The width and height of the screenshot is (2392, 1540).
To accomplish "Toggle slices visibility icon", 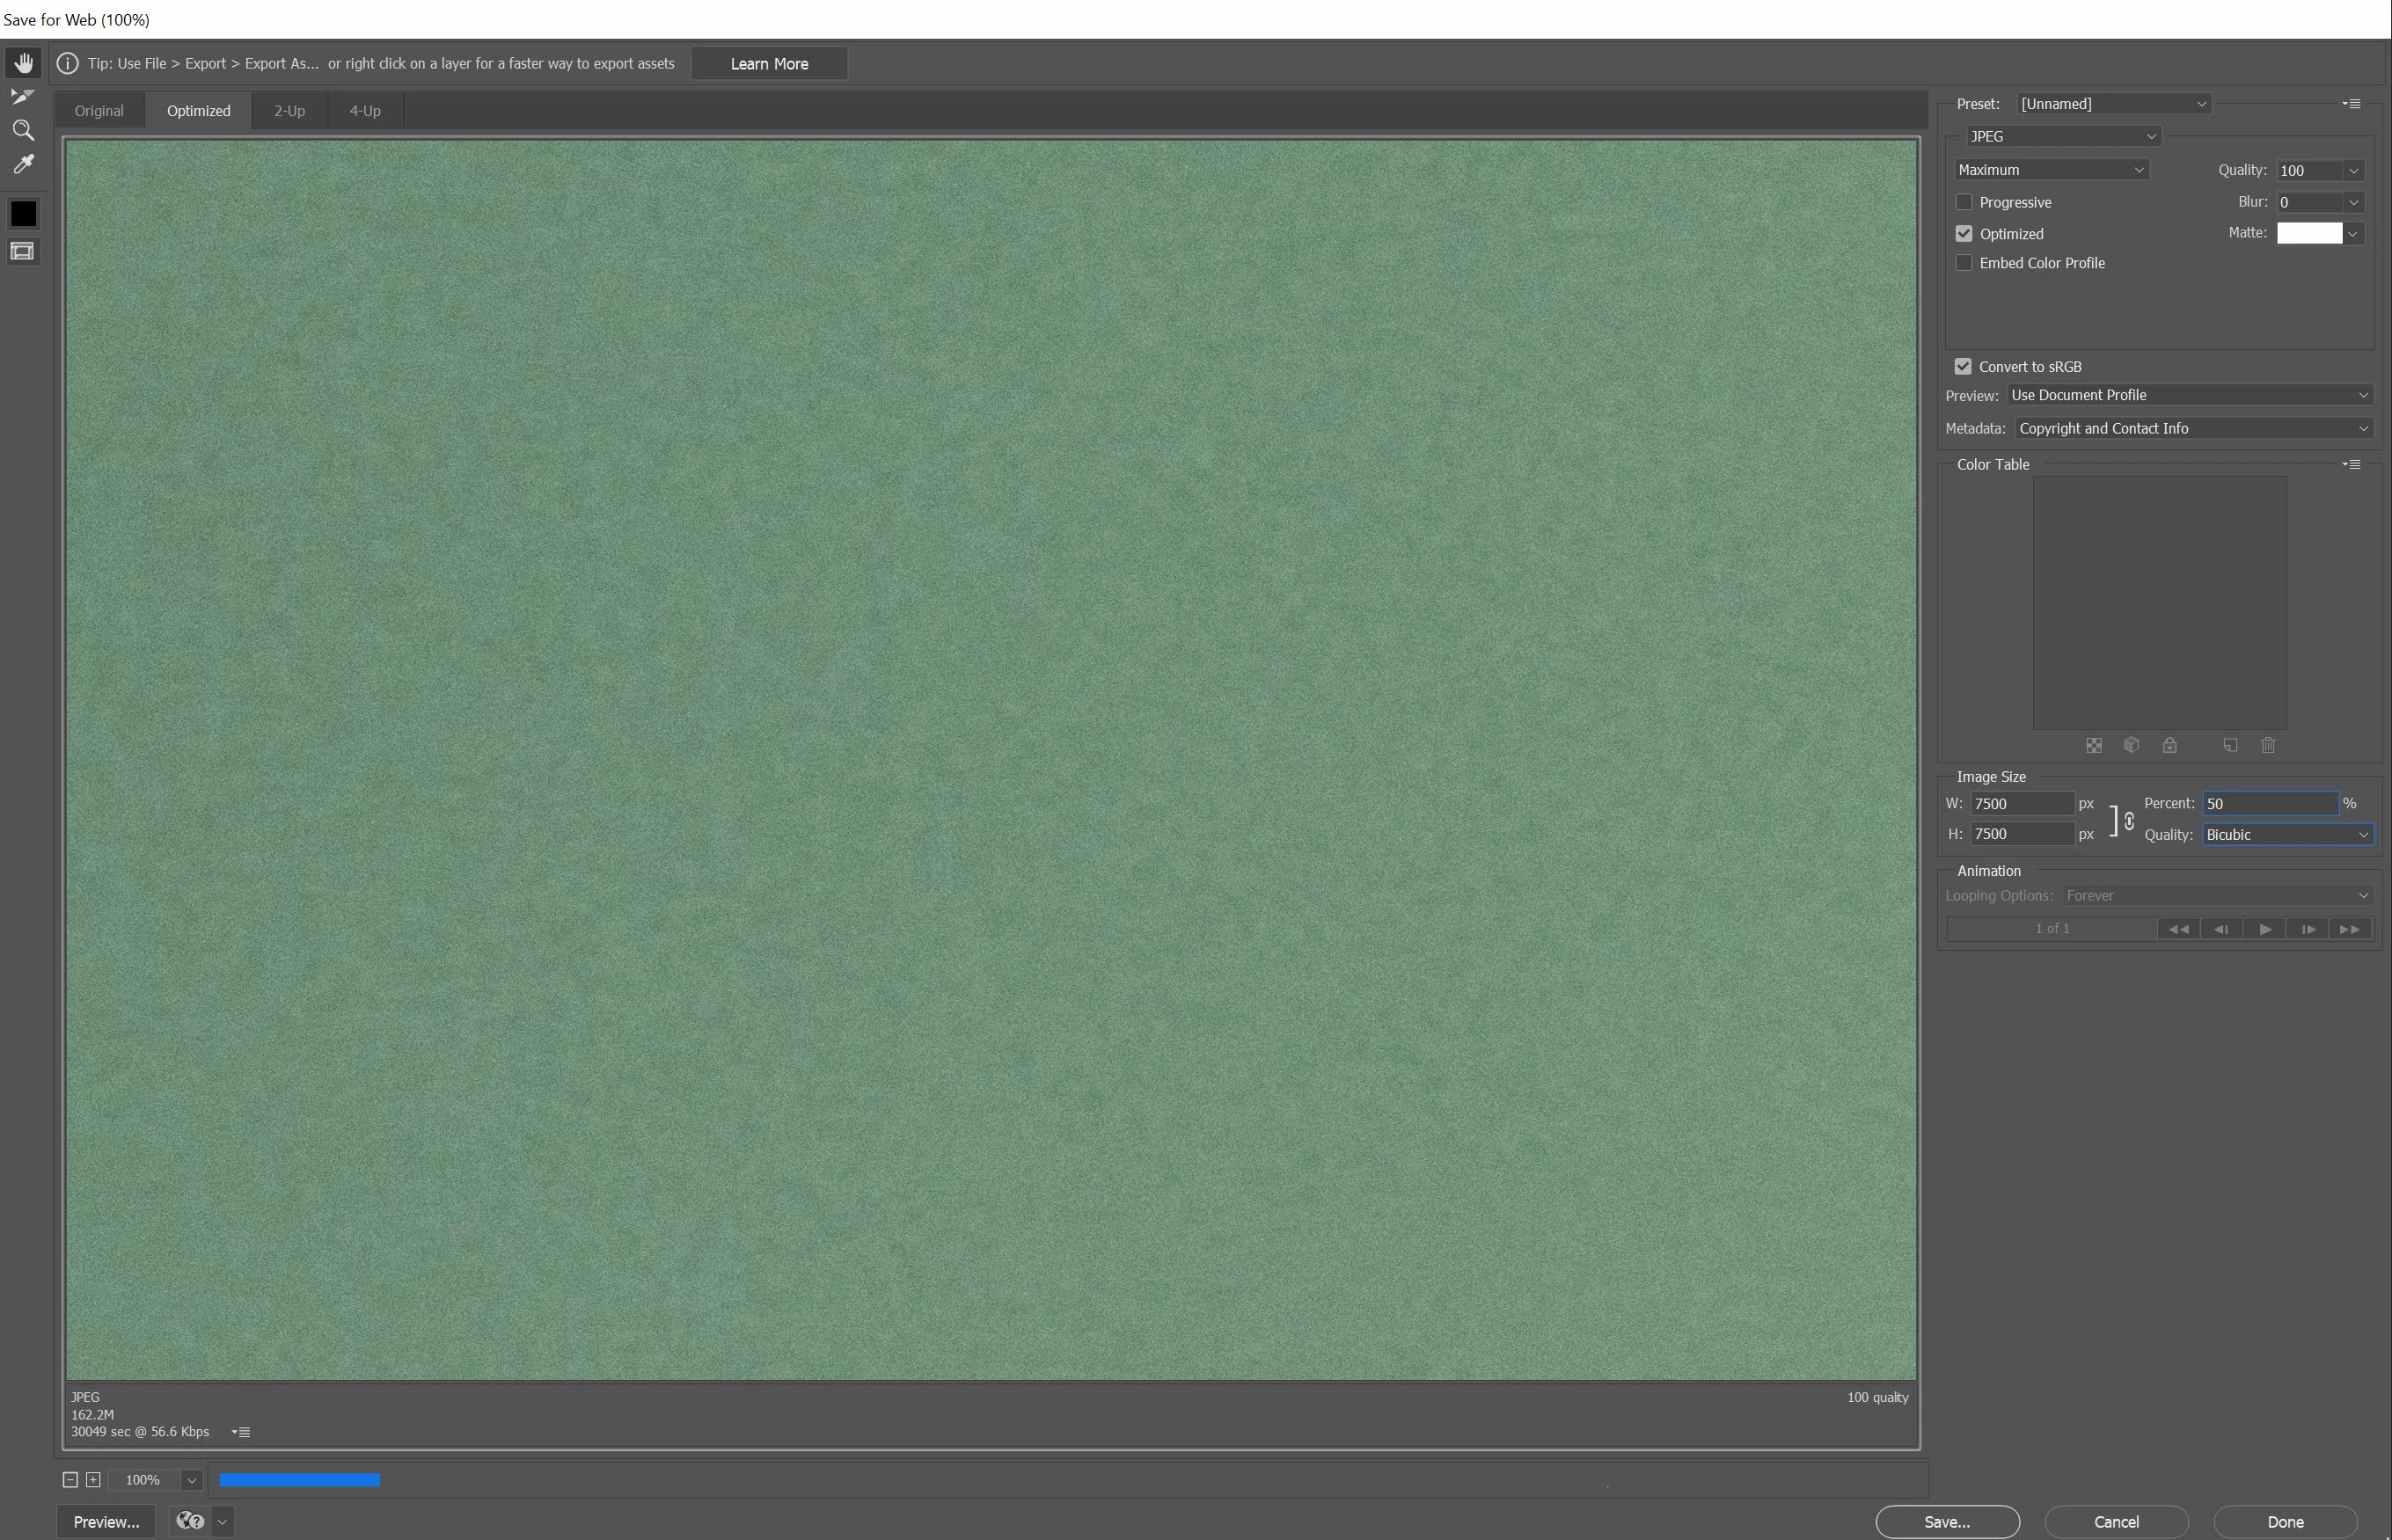I will pyautogui.click(x=23, y=251).
